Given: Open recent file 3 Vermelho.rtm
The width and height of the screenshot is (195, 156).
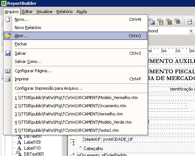Looking at the screenshot, I should 75,114.
